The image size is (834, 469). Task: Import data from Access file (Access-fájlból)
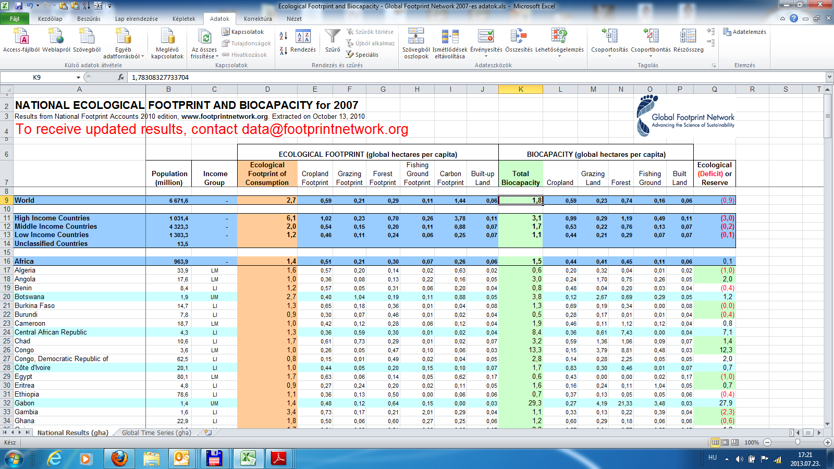tap(21, 41)
